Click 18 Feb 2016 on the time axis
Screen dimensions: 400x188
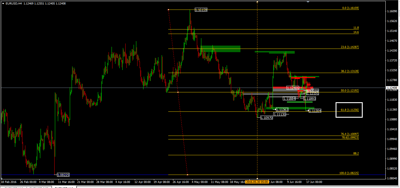click(x=9, y=182)
